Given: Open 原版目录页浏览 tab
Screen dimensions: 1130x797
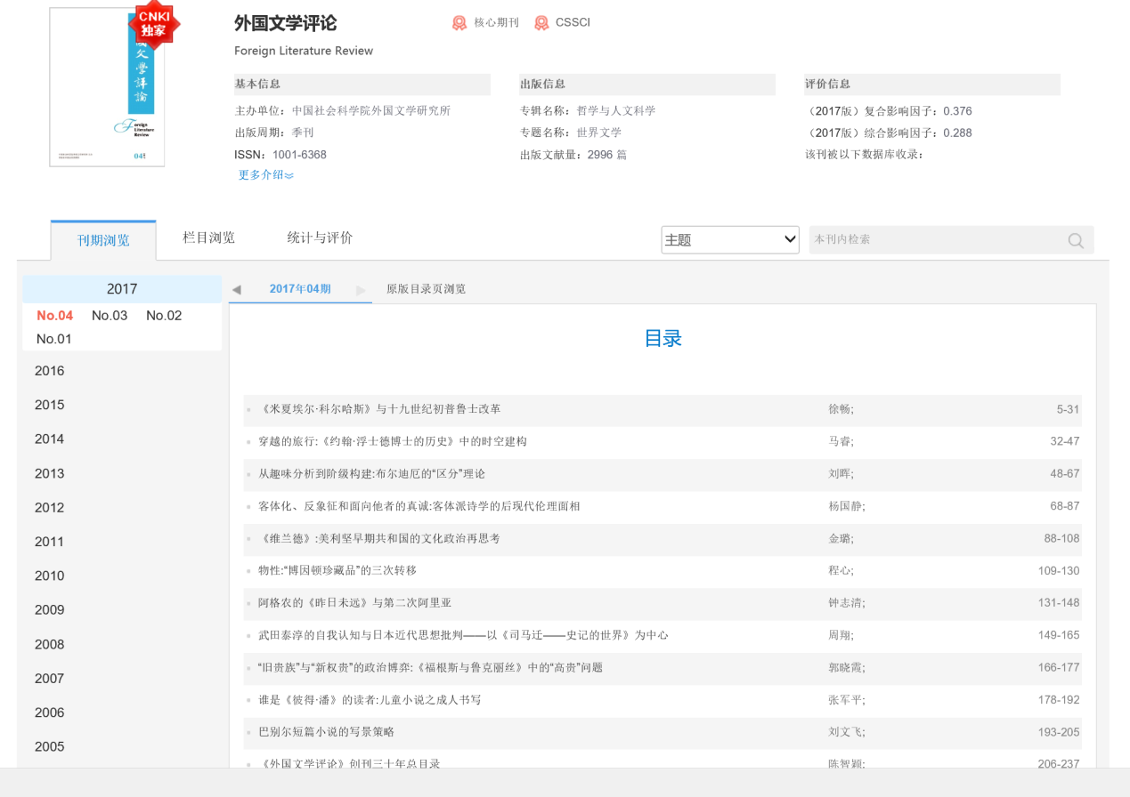Looking at the screenshot, I should click(426, 289).
